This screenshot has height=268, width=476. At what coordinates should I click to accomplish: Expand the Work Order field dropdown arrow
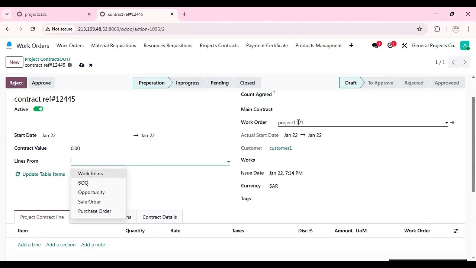pos(446,122)
